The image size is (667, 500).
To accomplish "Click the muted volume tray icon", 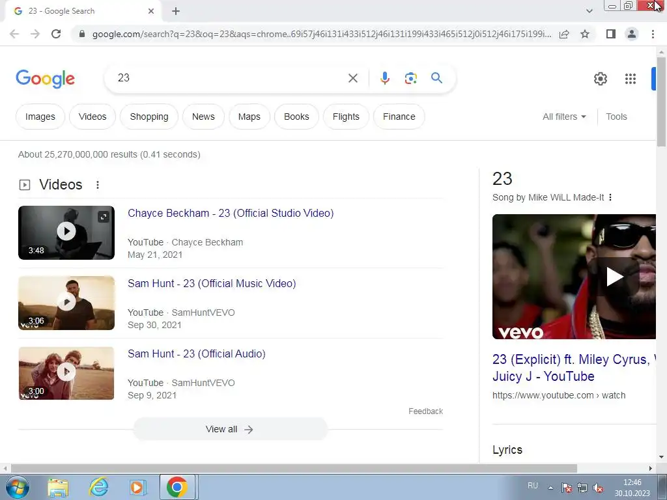I will [598, 488].
